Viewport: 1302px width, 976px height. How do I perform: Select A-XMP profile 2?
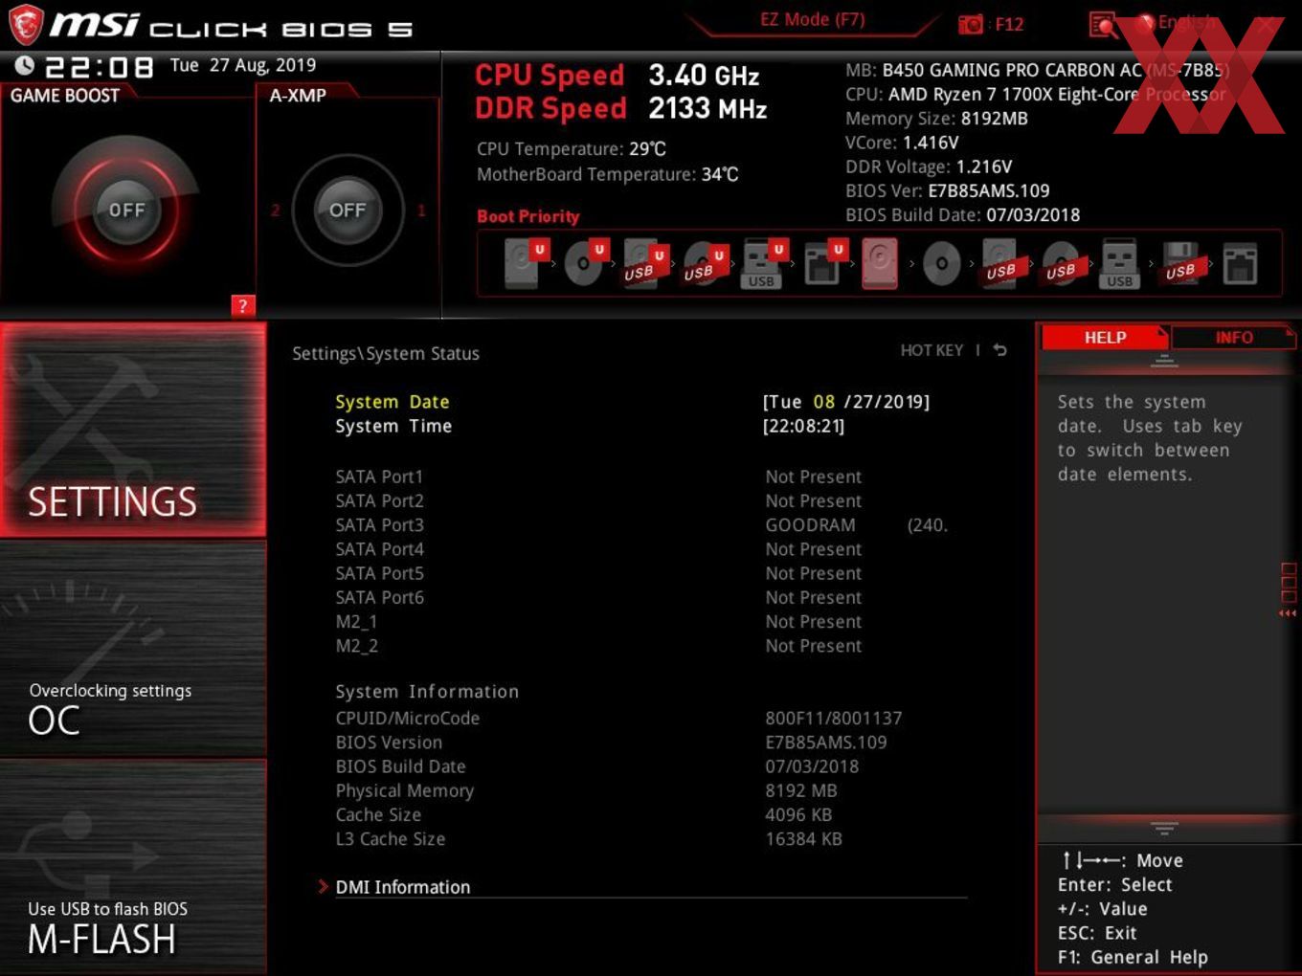(x=276, y=211)
